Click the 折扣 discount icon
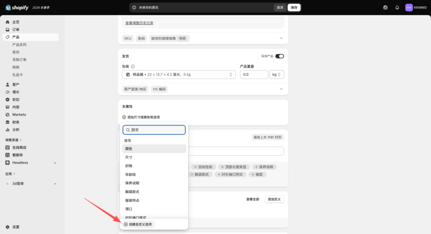The width and height of the screenshot is (431, 234). [8, 100]
